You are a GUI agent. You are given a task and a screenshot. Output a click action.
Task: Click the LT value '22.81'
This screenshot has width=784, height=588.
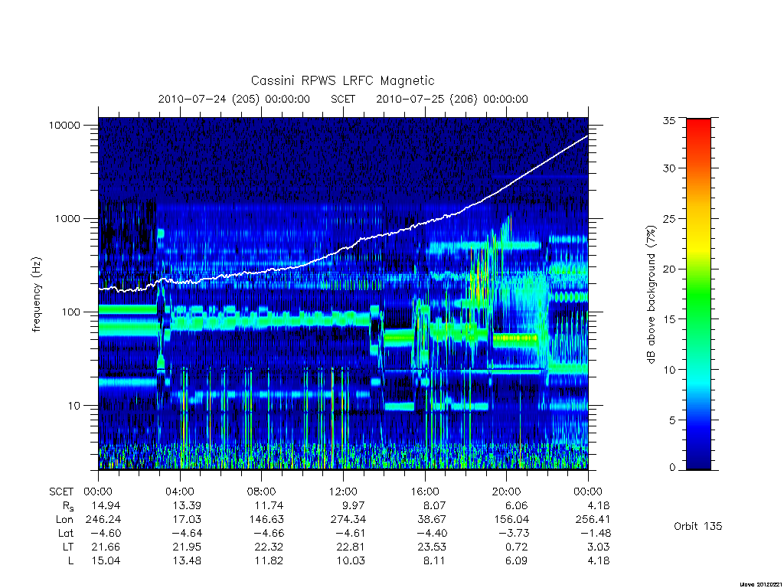point(351,547)
